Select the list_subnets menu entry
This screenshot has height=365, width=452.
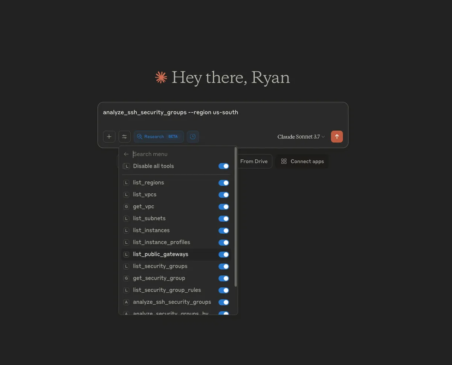click(176, 218)
